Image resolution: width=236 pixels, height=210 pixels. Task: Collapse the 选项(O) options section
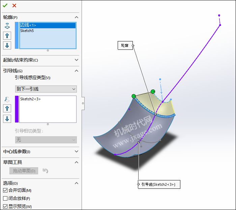click(x=77, y=183)
